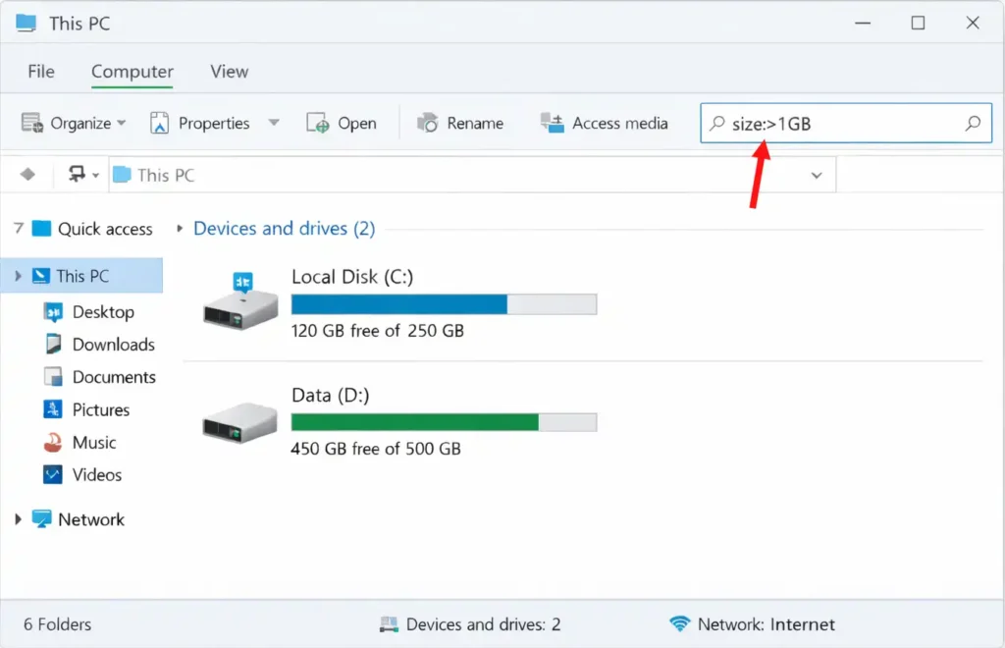The height and width of the screenshot is (648, 1005).
Task: Click the Rename toolbar button
Action: click(x=461, y=124)
